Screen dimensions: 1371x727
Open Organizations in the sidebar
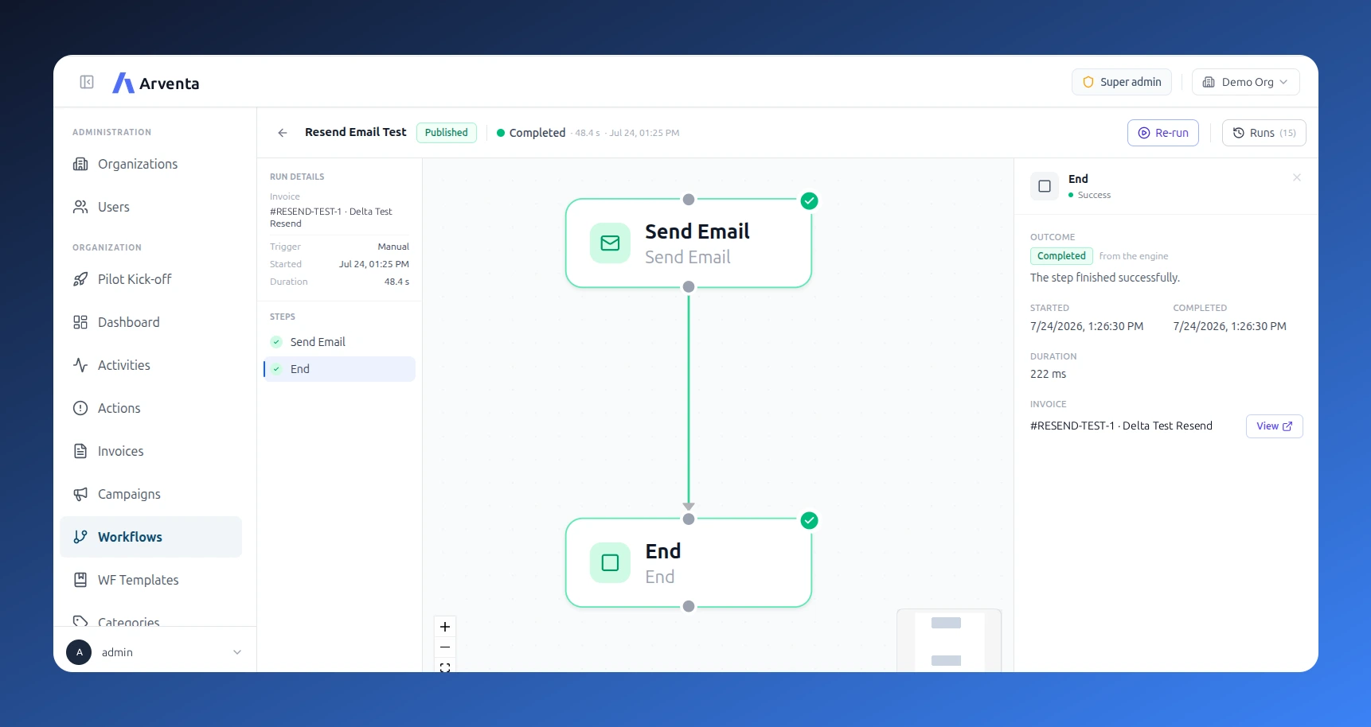pos(151,164)
